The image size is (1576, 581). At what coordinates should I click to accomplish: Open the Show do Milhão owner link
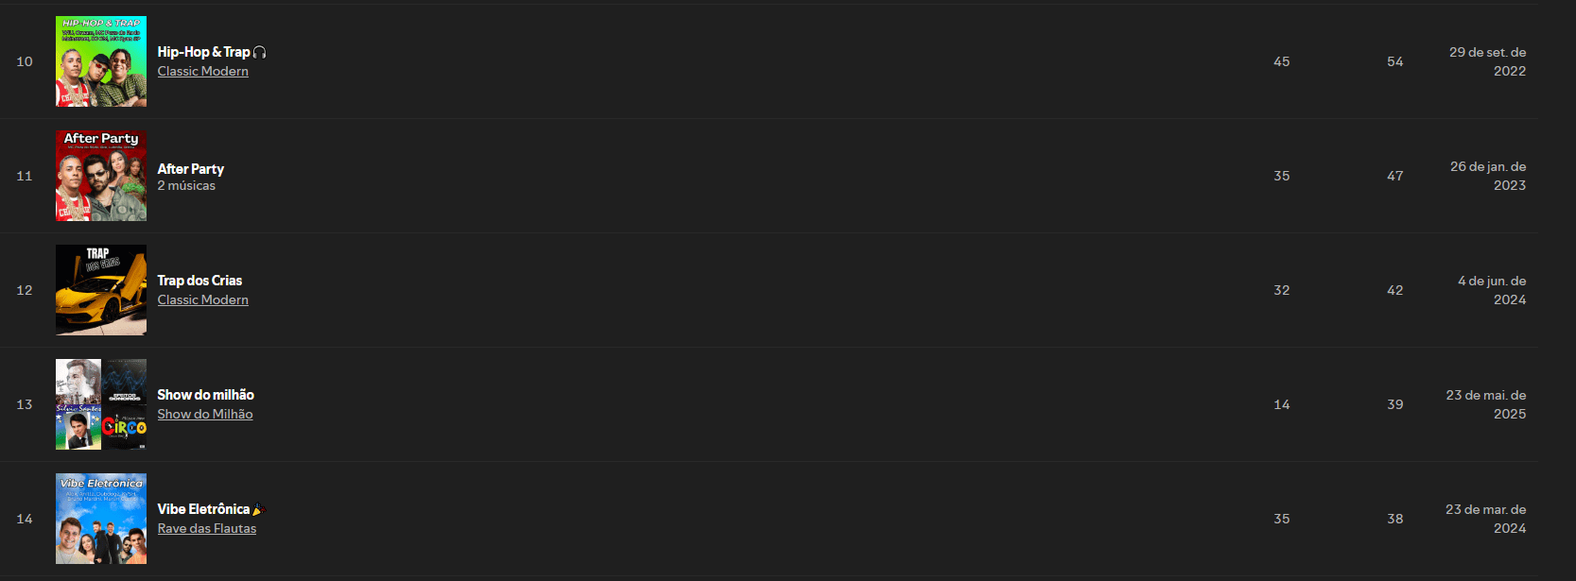point(205,414)
